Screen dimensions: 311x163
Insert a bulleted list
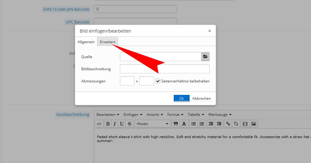click(193, 124)
